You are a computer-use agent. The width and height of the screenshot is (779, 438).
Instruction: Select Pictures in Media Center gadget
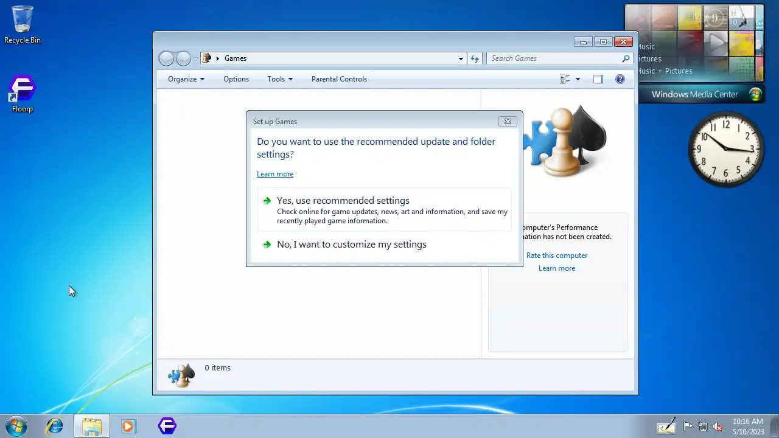[x=649, y=59]
